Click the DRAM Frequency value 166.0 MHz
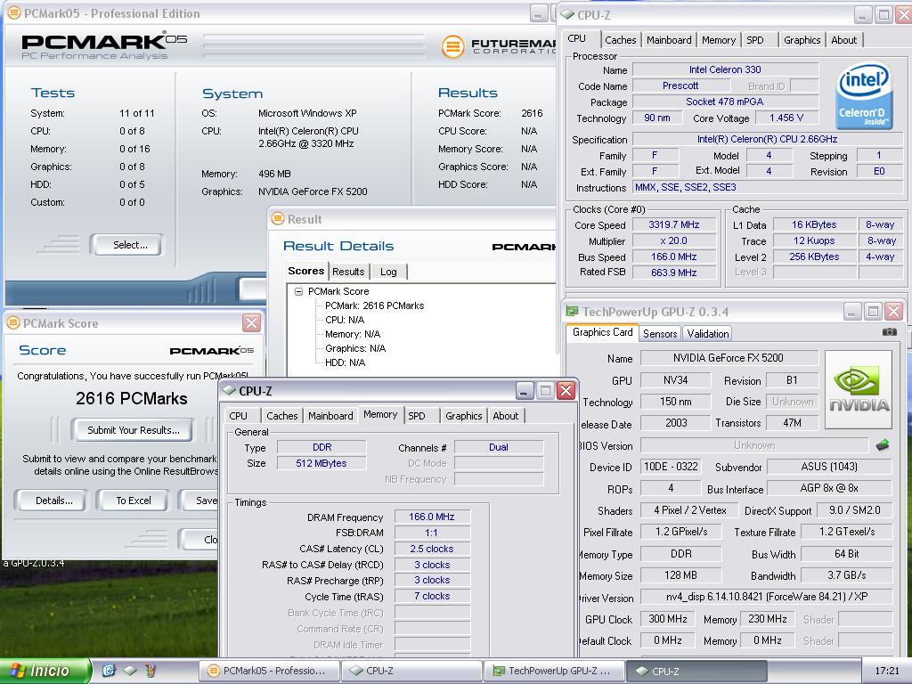The image size is (912, 684). (432, 517)
